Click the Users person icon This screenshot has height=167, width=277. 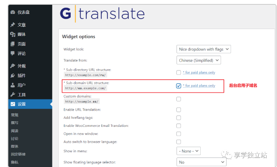13,85
